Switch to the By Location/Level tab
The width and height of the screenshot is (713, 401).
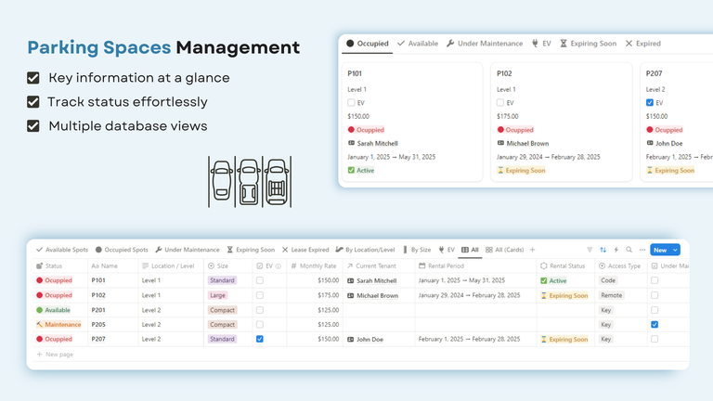(365, 250)
